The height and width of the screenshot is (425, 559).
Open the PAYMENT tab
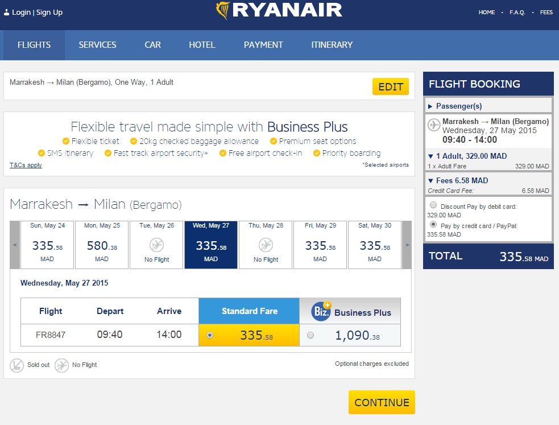pyautogui.click(x=263, y=45)
